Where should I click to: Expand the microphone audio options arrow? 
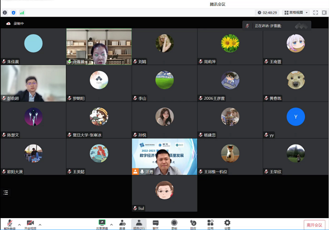click(20, 225)
